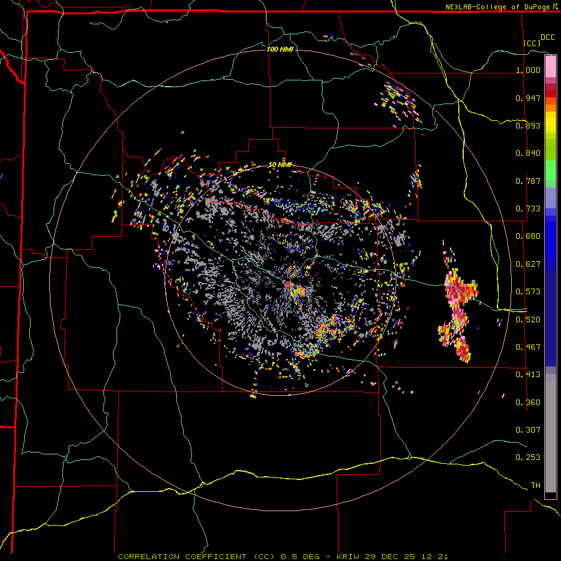Screen dimensions: 561x561
Task: Select the 50 NMI range ring label
Action: click(x=280, y=165)
